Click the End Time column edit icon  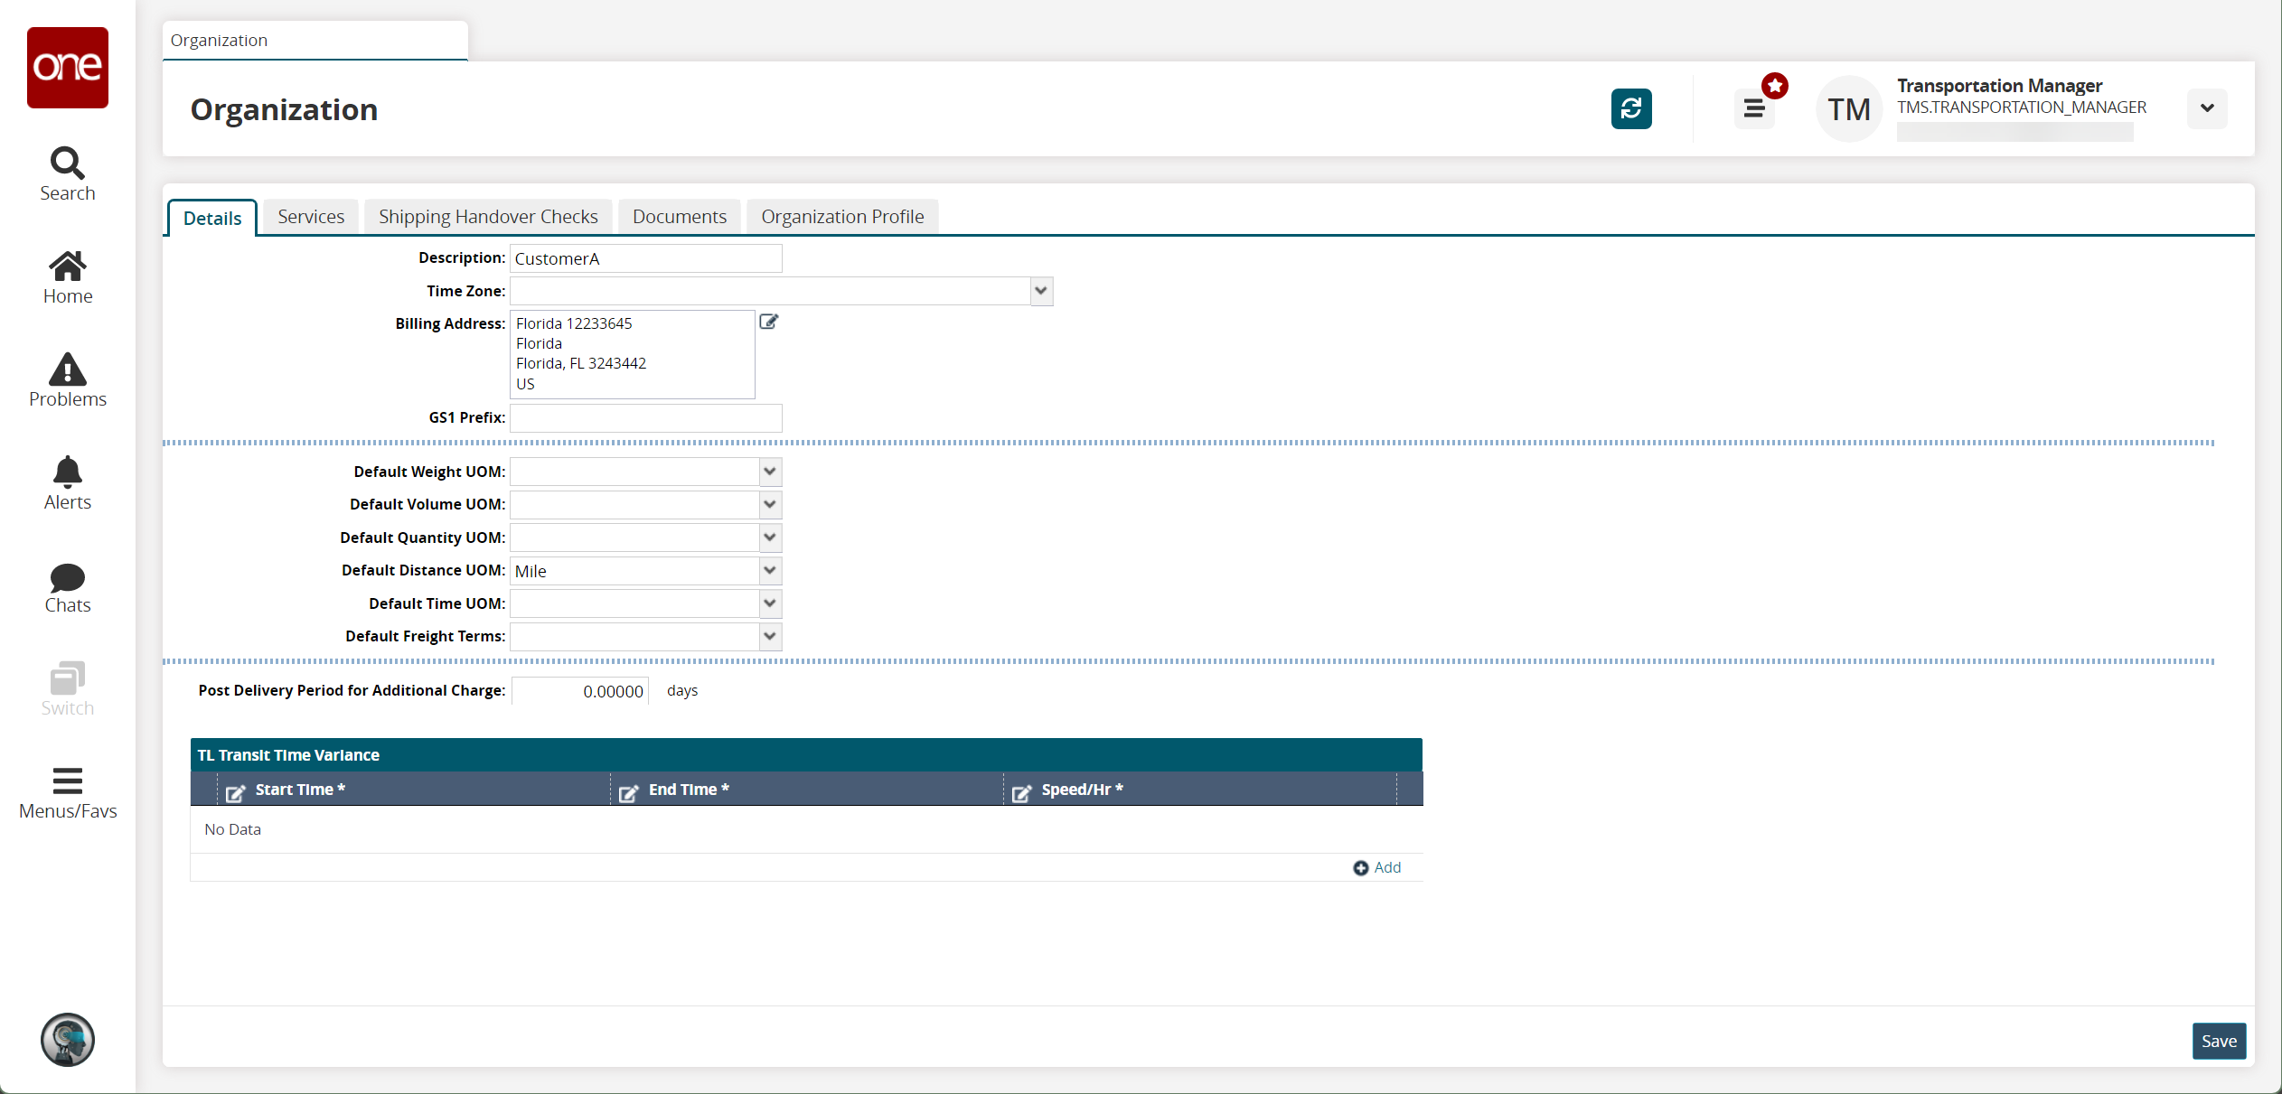click(628, 793)
